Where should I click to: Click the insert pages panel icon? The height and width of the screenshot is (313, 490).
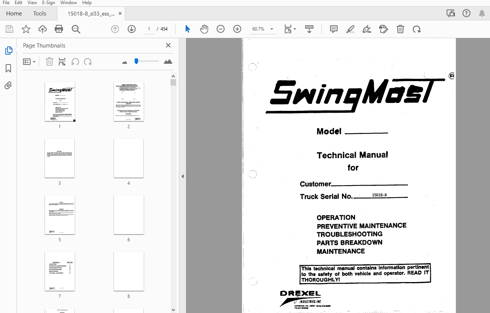point(62,61)
